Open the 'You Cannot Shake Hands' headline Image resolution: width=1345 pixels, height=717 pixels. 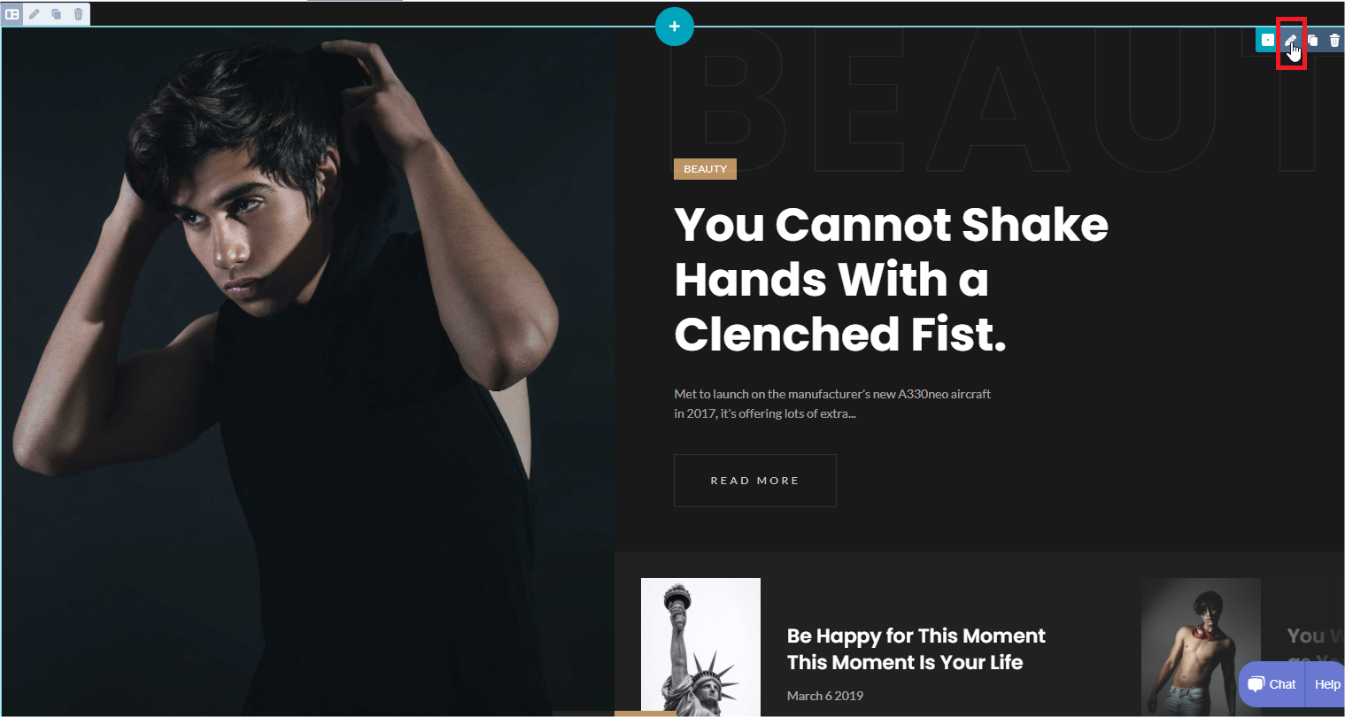click(x=891, y=280)
